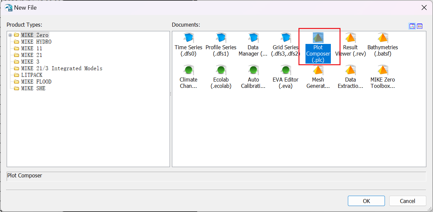Switch documents to large icon view

pyautogui.click(x=412, y=26)
